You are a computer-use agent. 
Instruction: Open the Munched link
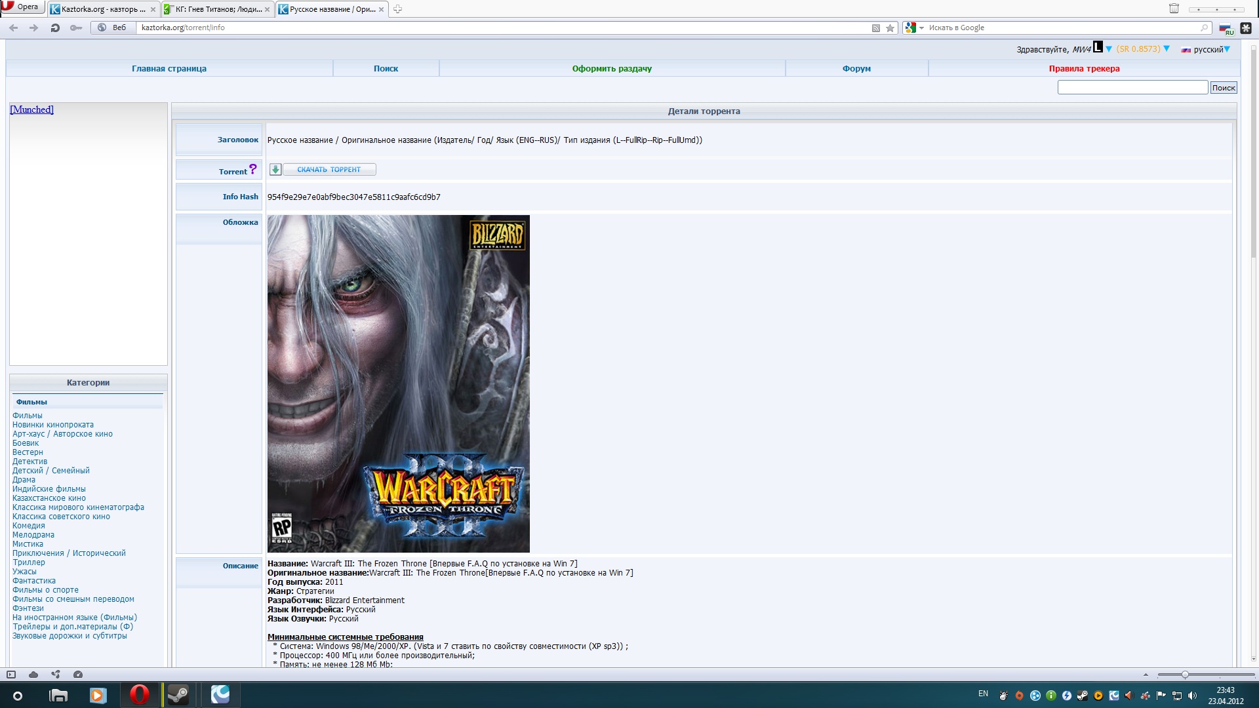click(x=31, y=109)
